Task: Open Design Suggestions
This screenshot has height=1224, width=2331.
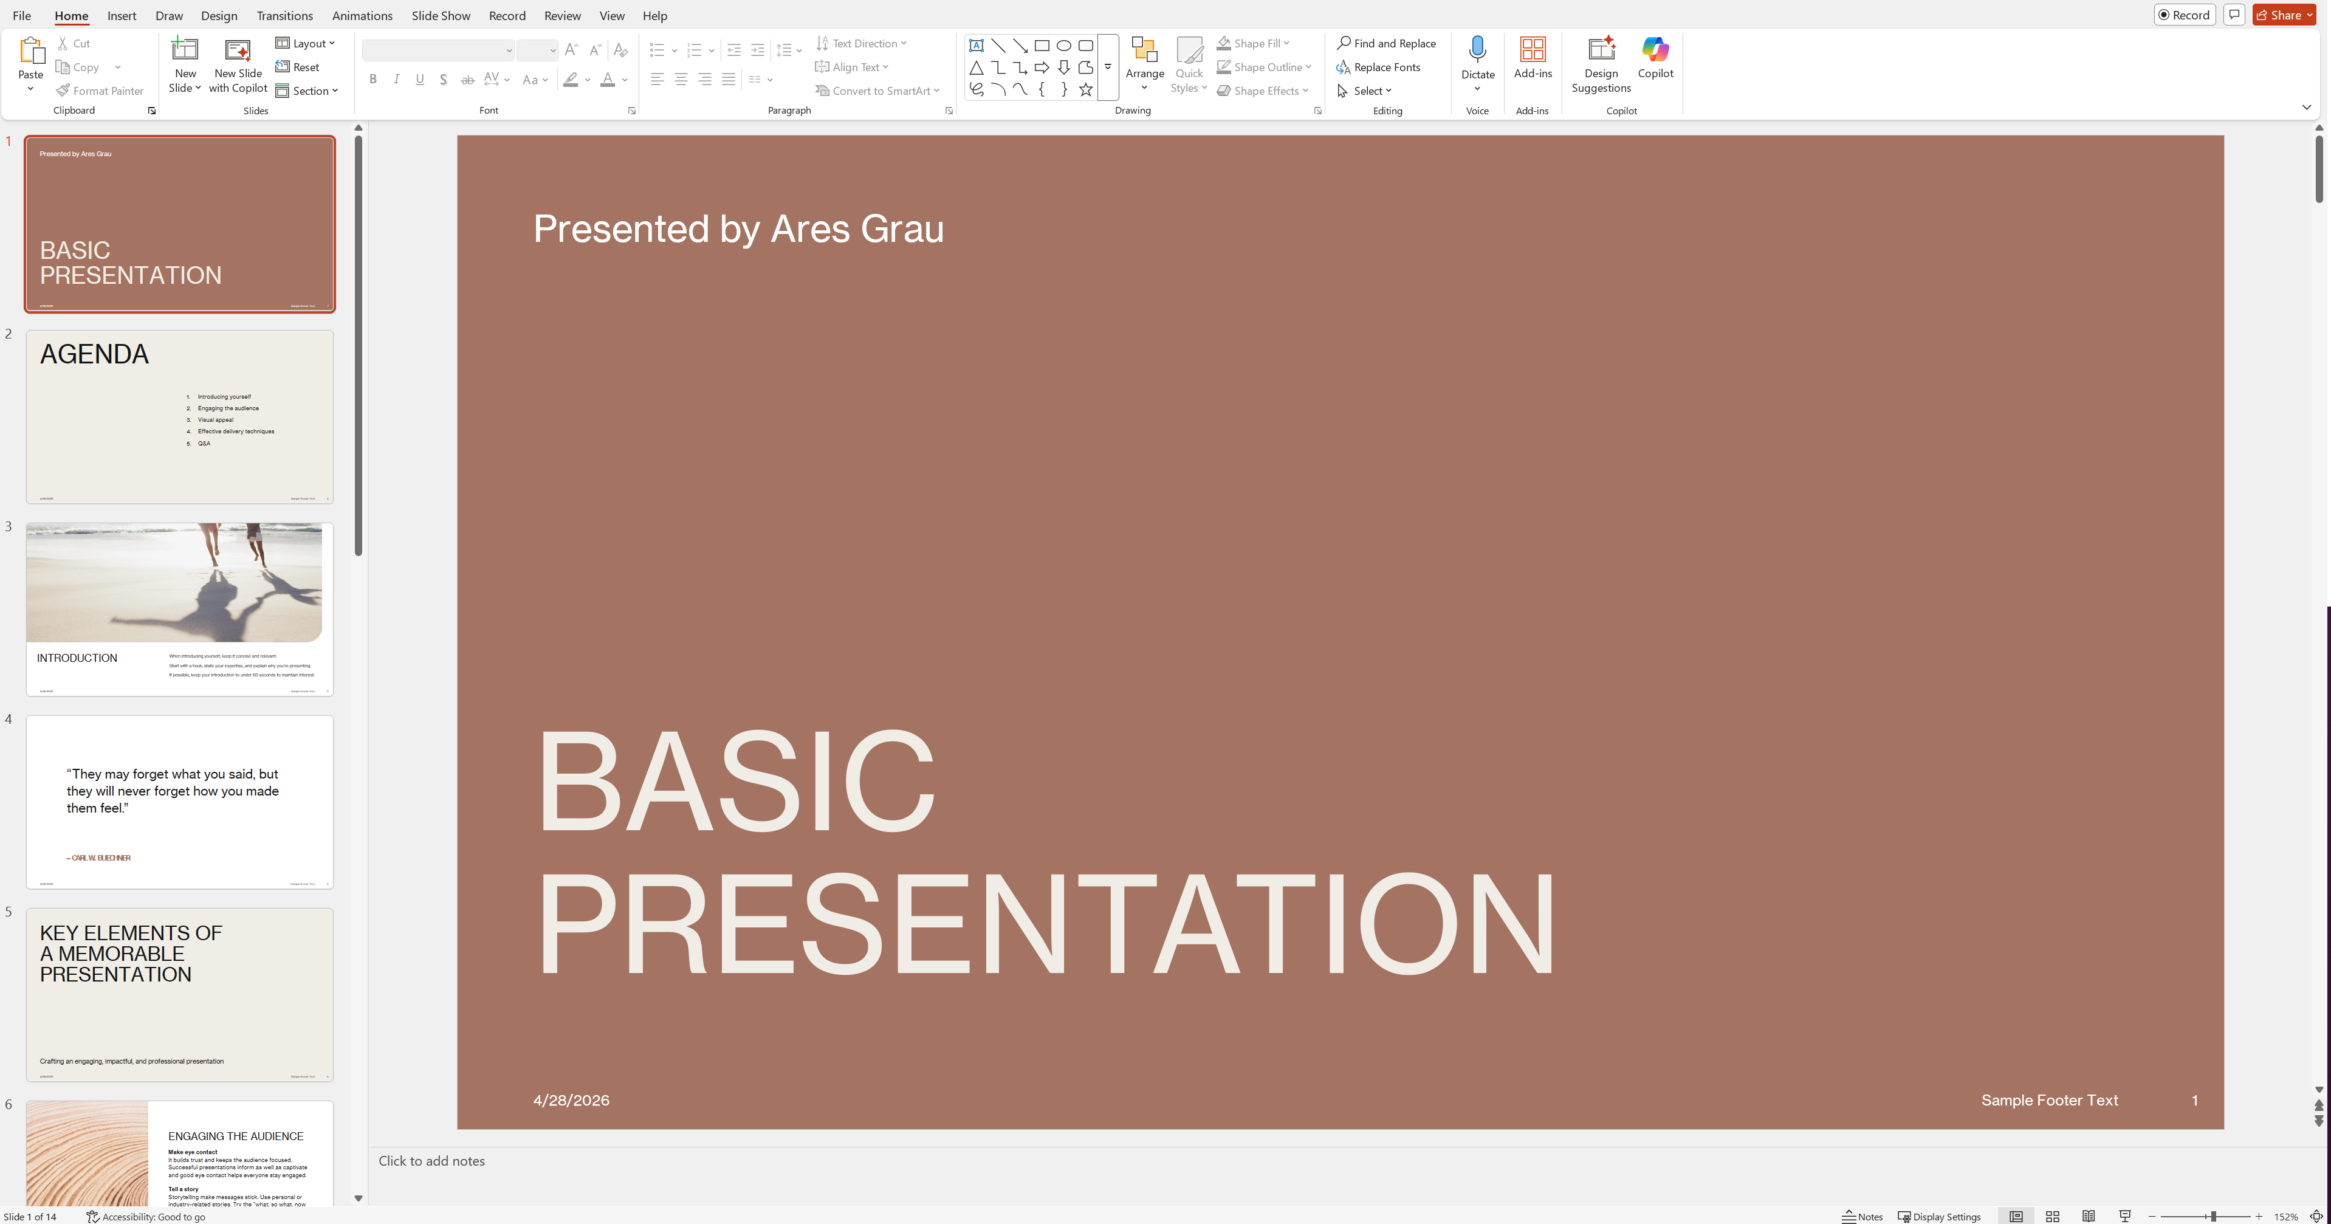Action: (x=1601, y=65)
